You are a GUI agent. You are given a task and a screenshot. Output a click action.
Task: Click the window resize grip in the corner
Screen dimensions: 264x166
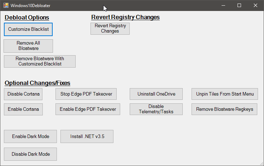pyautogui.click(x=261, y=164)
